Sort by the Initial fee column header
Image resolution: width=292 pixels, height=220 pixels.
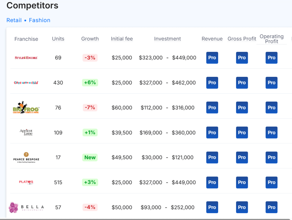pyautogui.click(x=122, y=39)
